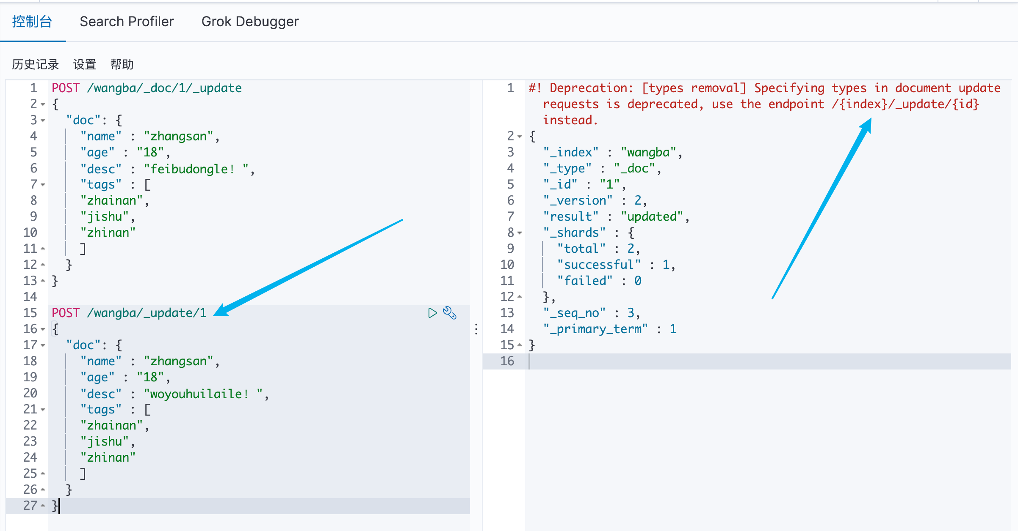Switch to the Search Profiler tab
This screenshot has height=531, width=1018.
[127, 22]
